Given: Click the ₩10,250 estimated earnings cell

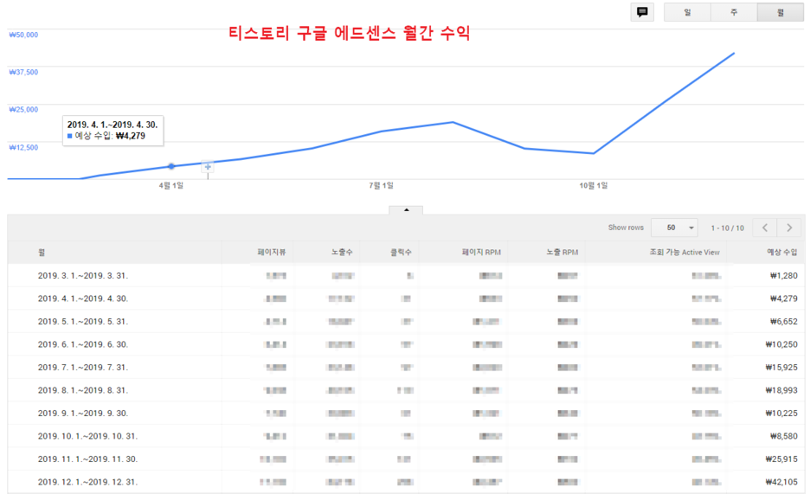Looking at the screenshot, I should tap(781, 344).
